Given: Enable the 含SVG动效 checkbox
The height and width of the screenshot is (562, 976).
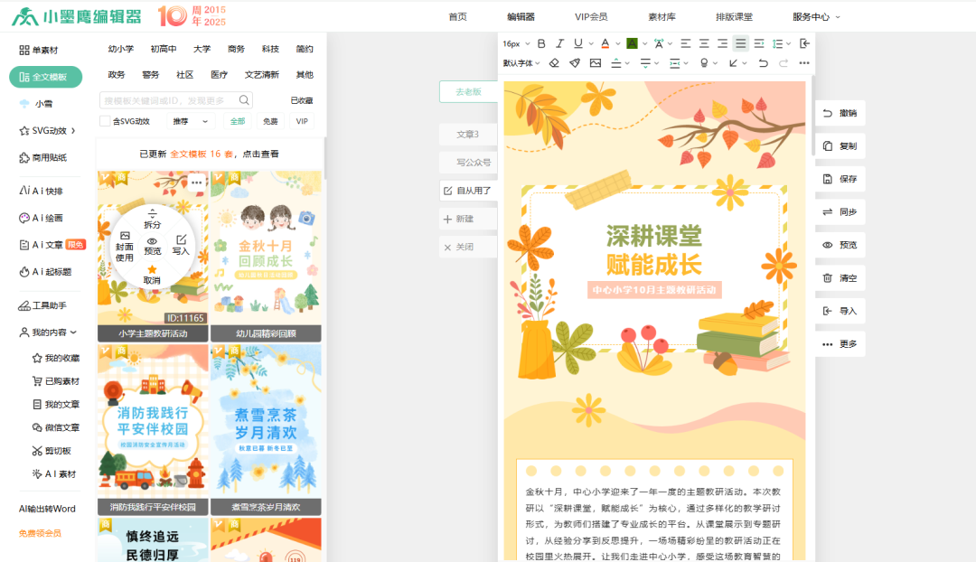Looking at the screenshot, I should (x=105, y=121).
